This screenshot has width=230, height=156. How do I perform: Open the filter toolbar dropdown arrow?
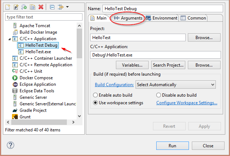point(67,7)
